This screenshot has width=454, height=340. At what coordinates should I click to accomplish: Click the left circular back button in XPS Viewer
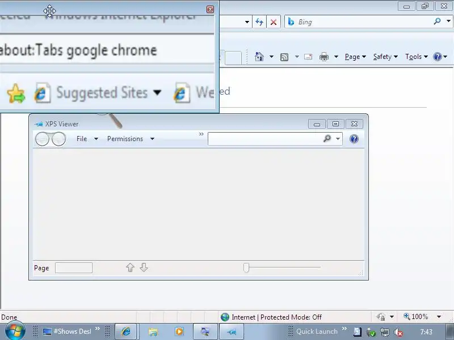click(43, 139)
